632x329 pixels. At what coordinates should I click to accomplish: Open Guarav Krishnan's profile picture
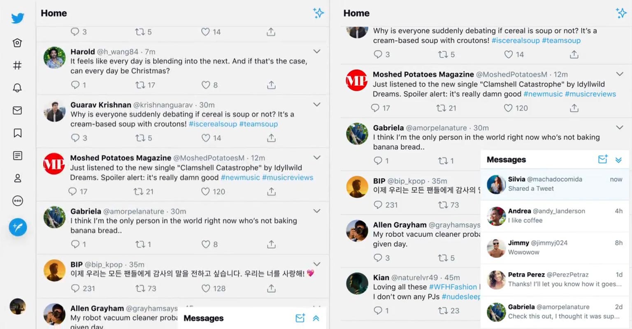click(55, 111)
